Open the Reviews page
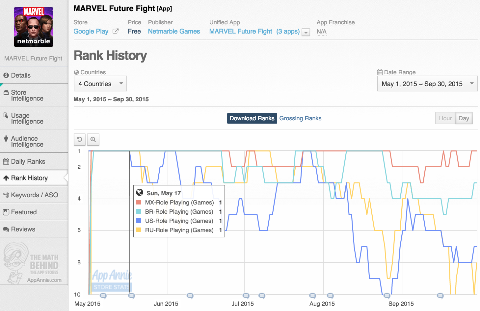 click(34, 229)
